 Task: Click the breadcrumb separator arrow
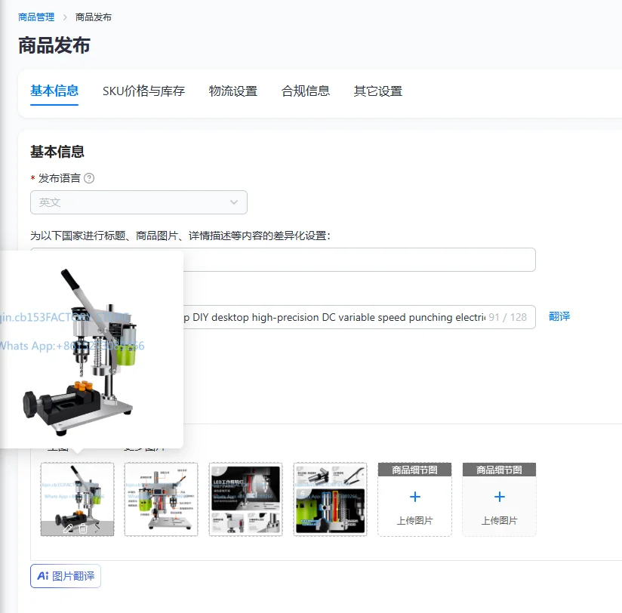pos(65,17)
